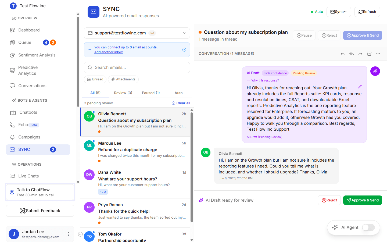Switch to Review (3) tab
The height and width of the screenshot is (242, 387).
123,93
